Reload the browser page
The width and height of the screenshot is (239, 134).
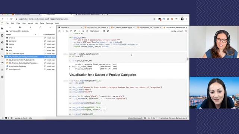point(11,19)
